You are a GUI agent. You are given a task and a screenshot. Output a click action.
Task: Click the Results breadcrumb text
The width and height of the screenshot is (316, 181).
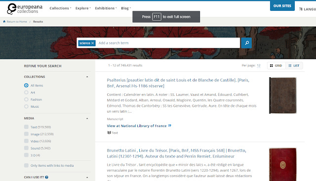coord(38,22)
